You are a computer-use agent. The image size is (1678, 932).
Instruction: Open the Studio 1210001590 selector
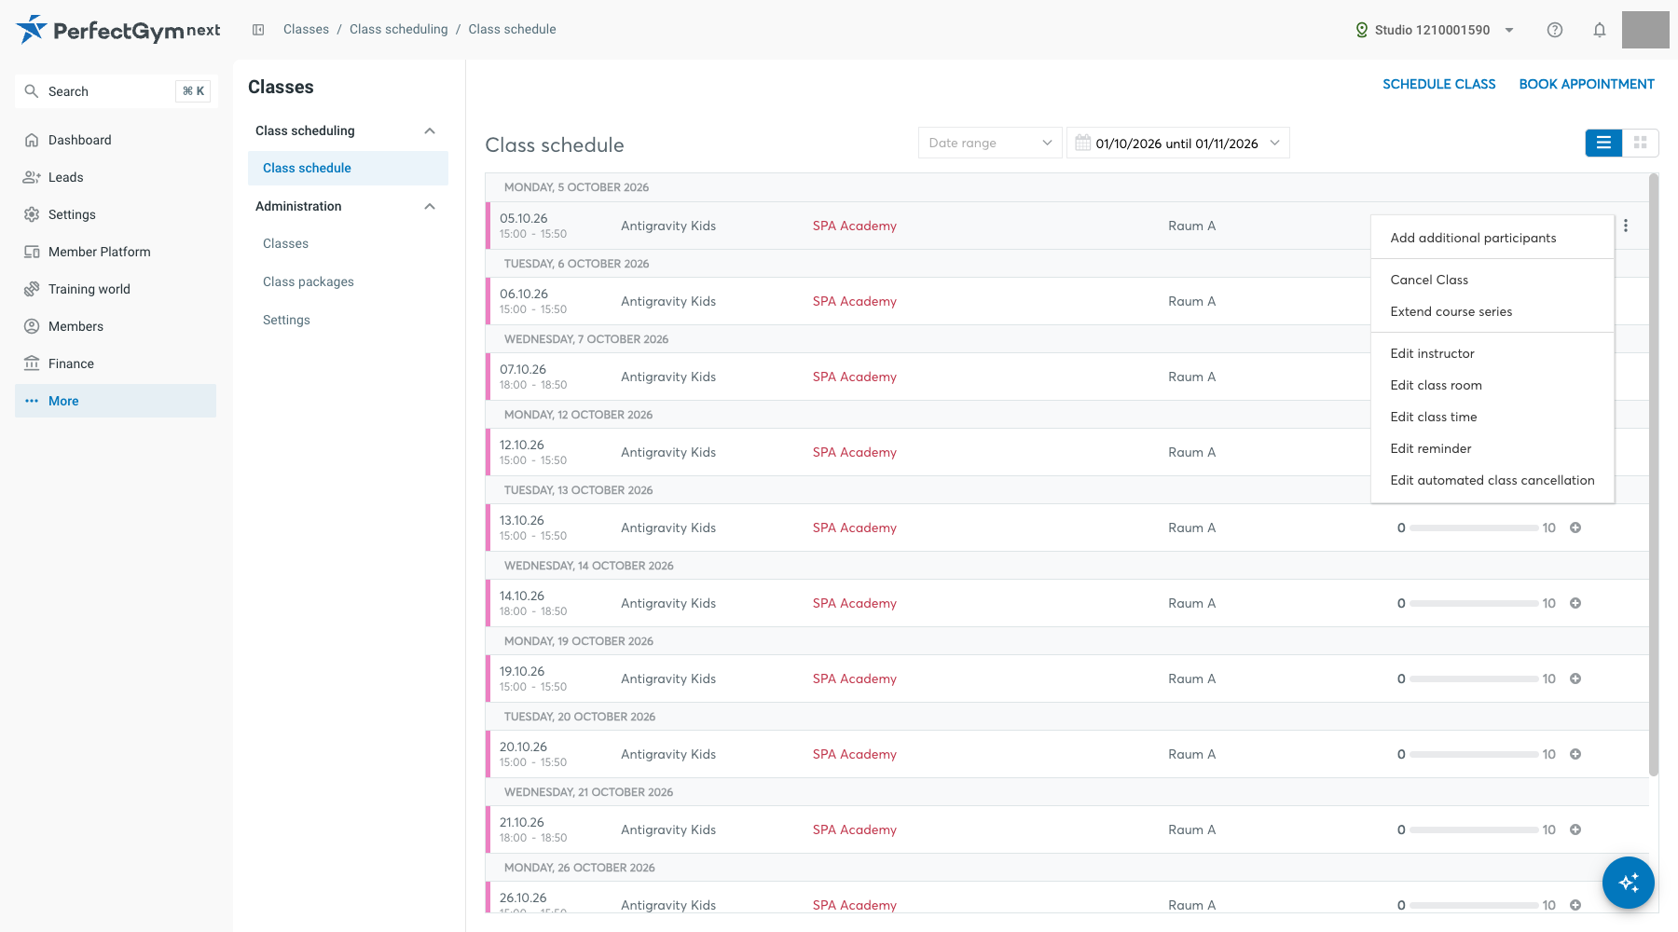point(1435,30)
